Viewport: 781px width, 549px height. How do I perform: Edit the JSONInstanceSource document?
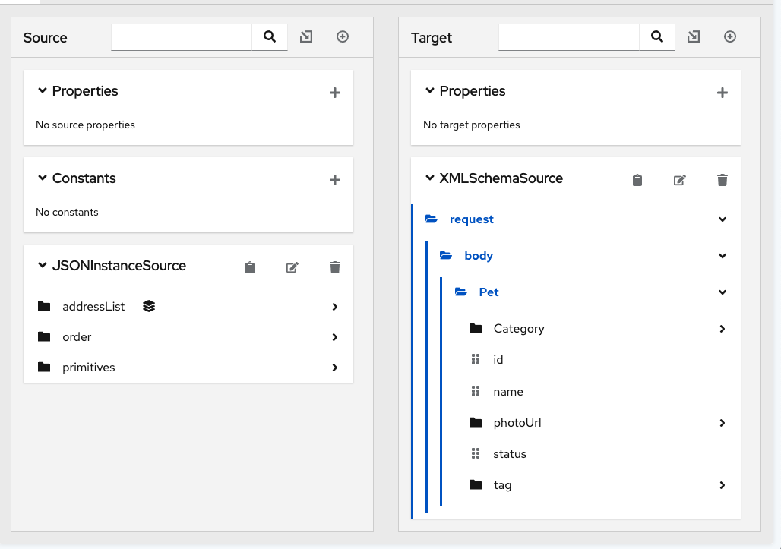[292, 267]
